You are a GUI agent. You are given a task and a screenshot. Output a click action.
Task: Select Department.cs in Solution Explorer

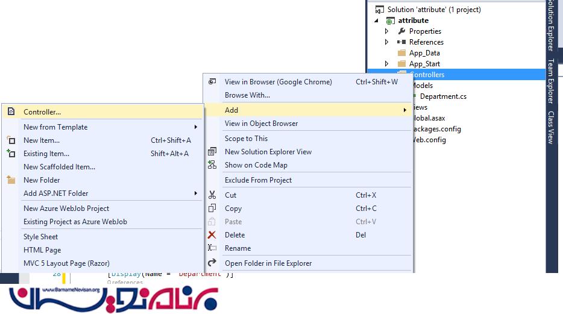[443, 96]
